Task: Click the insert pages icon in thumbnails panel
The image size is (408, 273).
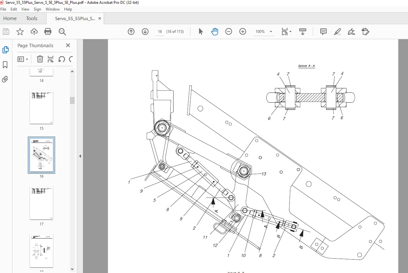Action: [x=50, y=59]
